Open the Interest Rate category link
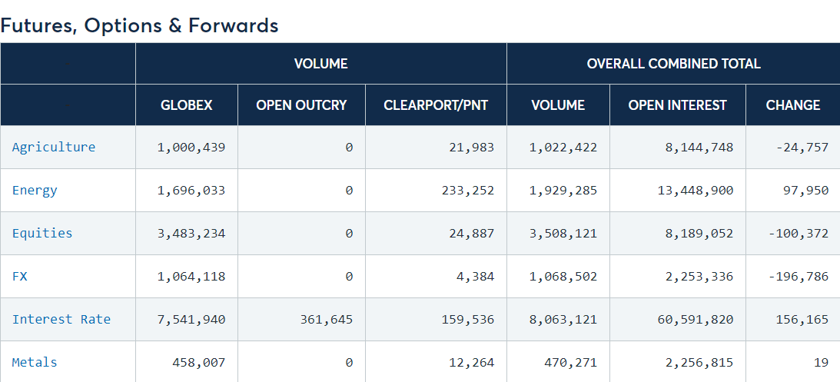This screenshot has height=382, width=840. click(x=61, y=319)
